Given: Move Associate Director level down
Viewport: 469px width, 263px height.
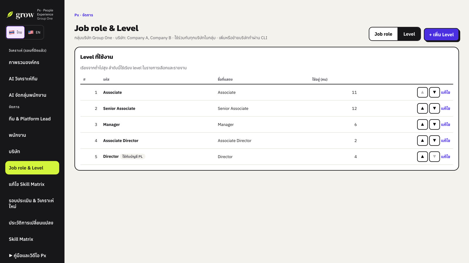Looking at the screenshot, I should 434,141.
